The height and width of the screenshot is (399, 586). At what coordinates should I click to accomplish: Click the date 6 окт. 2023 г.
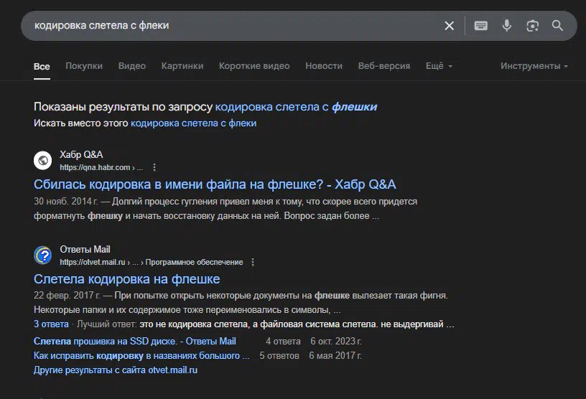click(x=336, y=342)
